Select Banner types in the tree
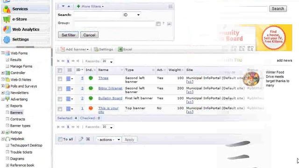The width and height of the screenshot is (299, 168). click(x=20, y=126)
